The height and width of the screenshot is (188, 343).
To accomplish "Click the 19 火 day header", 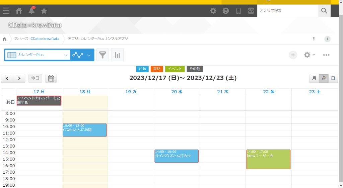I will pyautogui.click(x=131, y=92).
